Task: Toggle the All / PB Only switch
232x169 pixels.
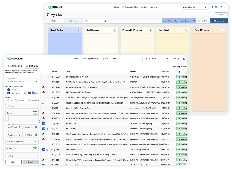Action: point(28,93)
